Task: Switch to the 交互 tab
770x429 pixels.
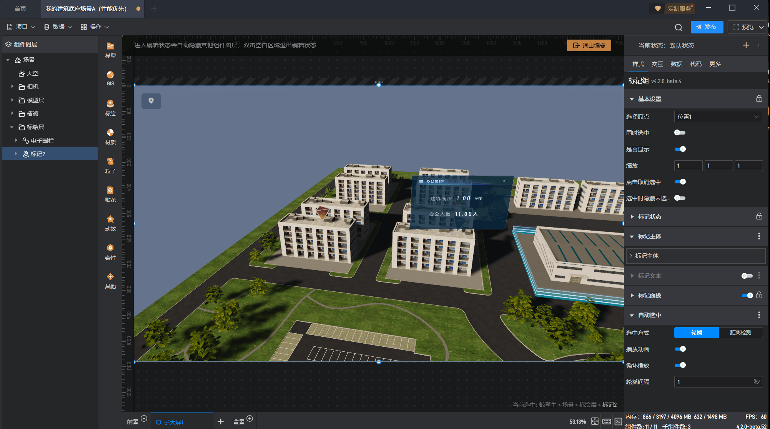Action: [x=657, y=64]
